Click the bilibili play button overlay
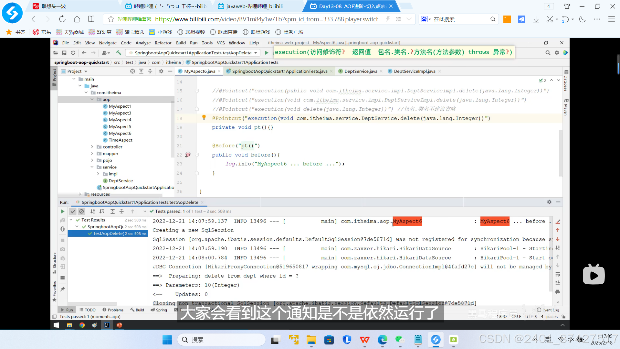The image size is (620, 349). tap(594, 275)
